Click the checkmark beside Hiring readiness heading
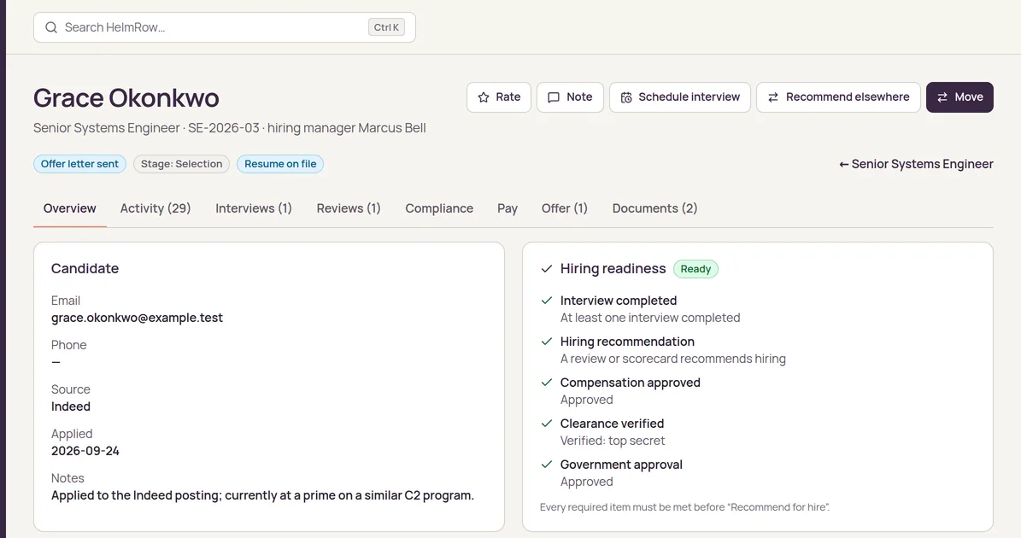The height and width of the screenshot is (538, 1021). pos(546,269)
